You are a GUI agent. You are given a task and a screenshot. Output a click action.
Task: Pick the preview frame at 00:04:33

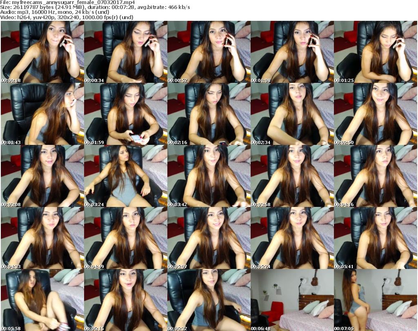click(x=42, y=238)
